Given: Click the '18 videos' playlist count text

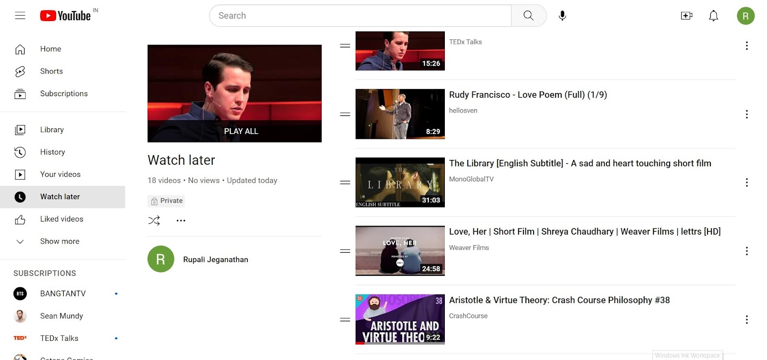Looking at the screenshot, I should coord(164,180).
